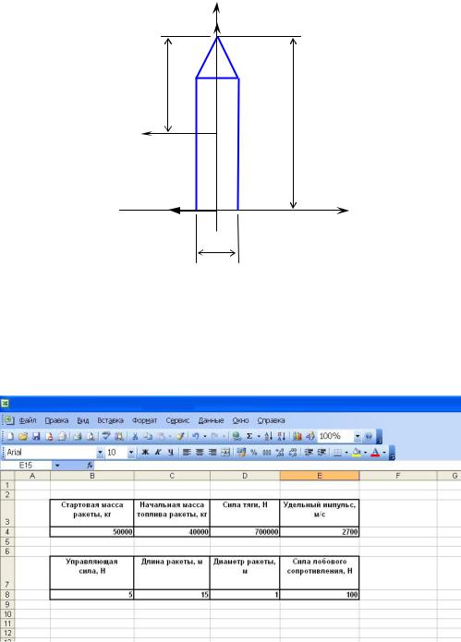
Task: Open the font size dropdown showing 10
Action: 131,453
